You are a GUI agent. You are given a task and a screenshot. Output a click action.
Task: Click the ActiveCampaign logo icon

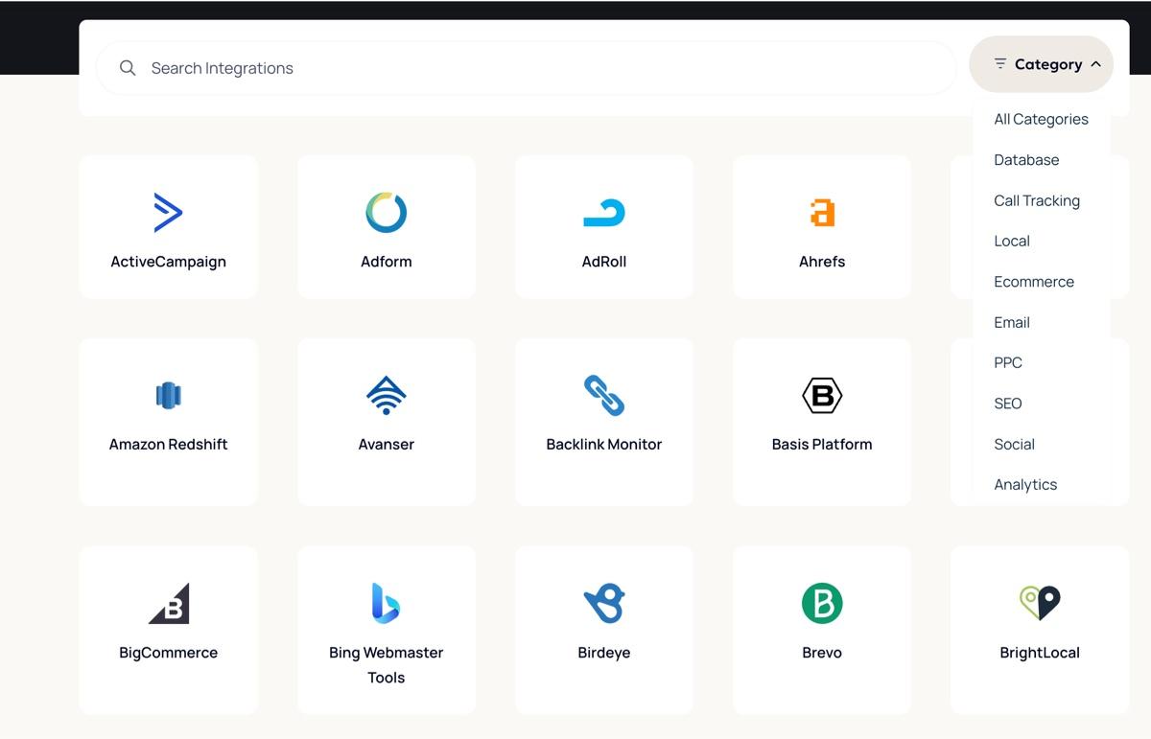coord(168,212)
